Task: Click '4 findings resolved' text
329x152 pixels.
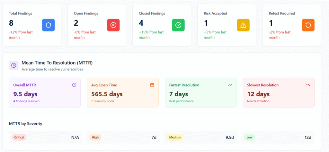Action: (x=26, y=101)
